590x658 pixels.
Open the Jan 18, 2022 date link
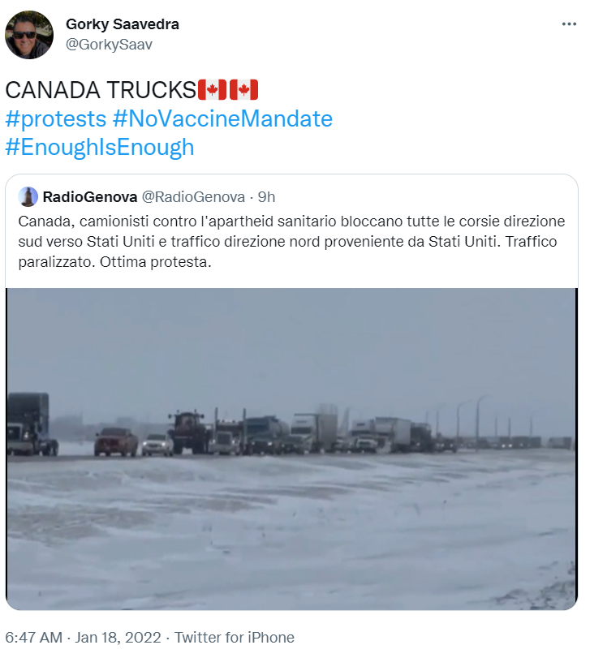(x=118, y=638)
